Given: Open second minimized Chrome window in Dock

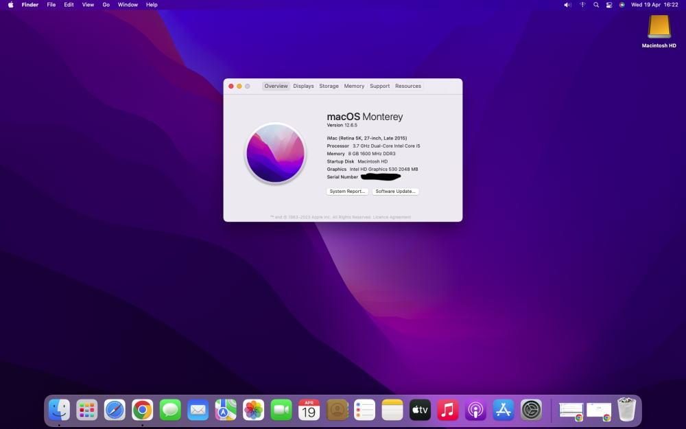Looking at the screenshot, I should [599, 411].
